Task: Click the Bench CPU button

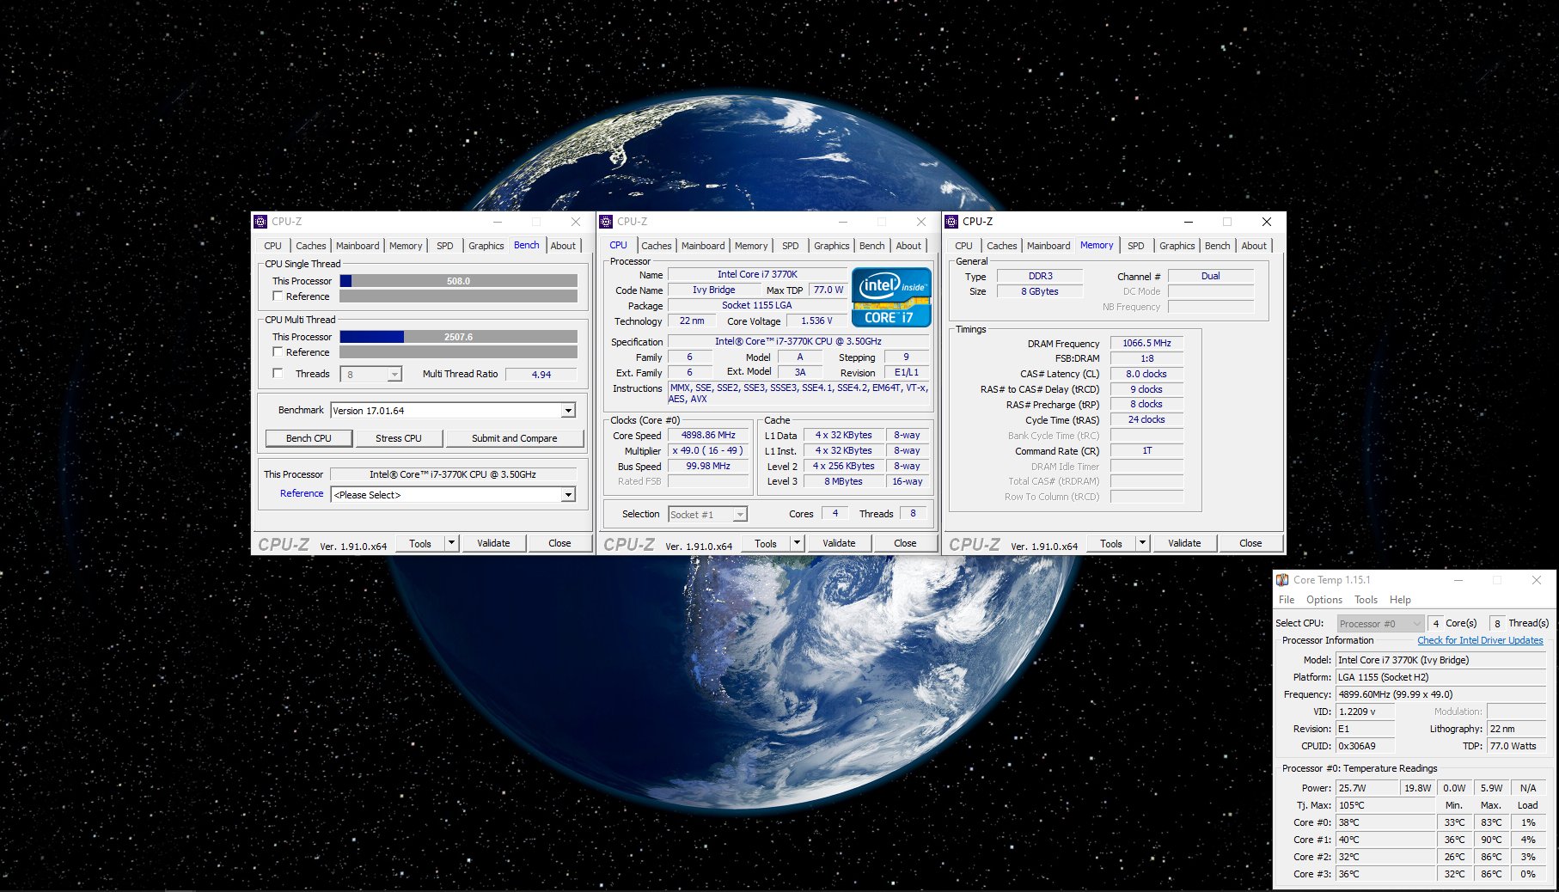Action: coord(309,438)
